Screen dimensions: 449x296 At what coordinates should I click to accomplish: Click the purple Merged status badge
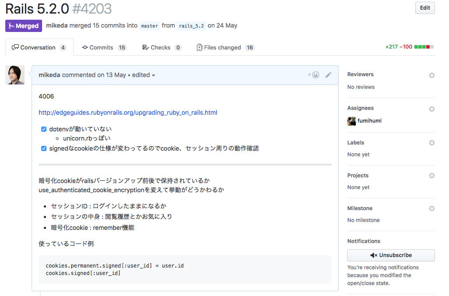click(24, 26)
